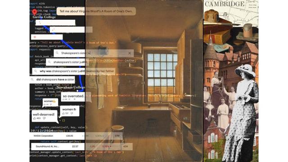
Task: Select the "did shakespeare have a sister" suggestion
Action: click(52, 80)
